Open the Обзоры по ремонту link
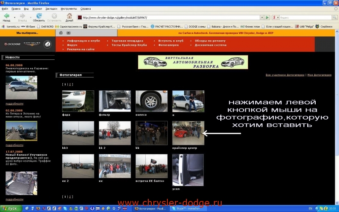This screenshot has width=339, height=212. point(210,41)
